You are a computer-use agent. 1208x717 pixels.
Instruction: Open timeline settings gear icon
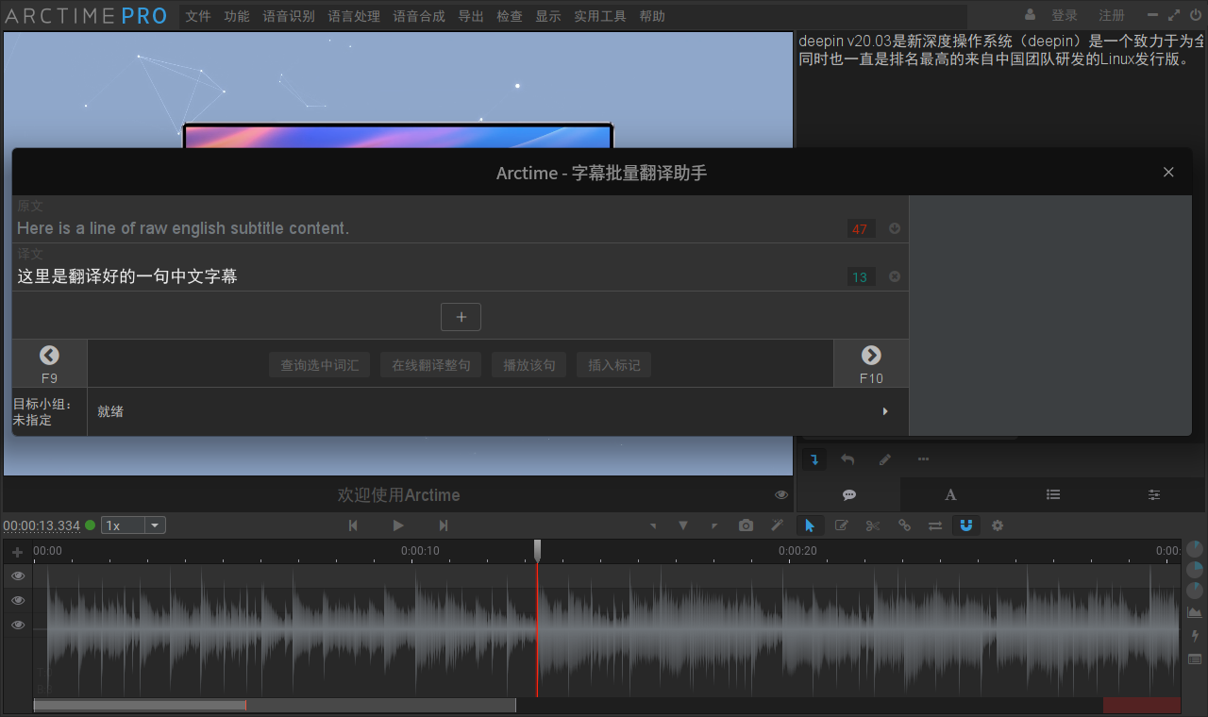[997, 525]
